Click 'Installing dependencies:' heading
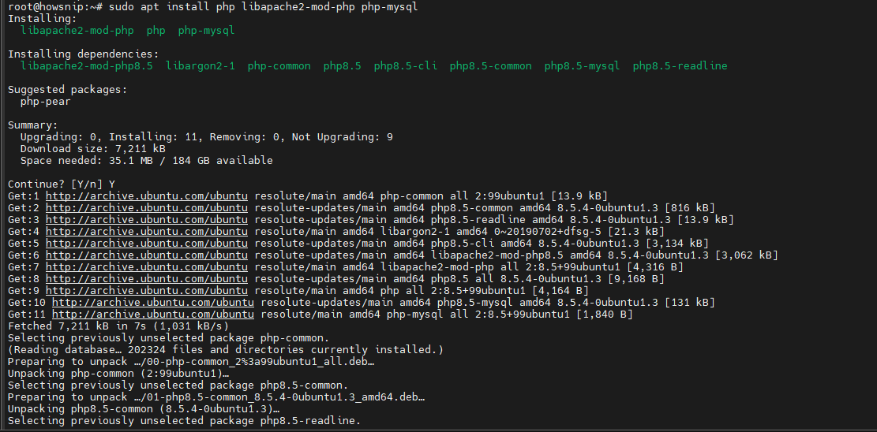877x432 pixels. 84,54
